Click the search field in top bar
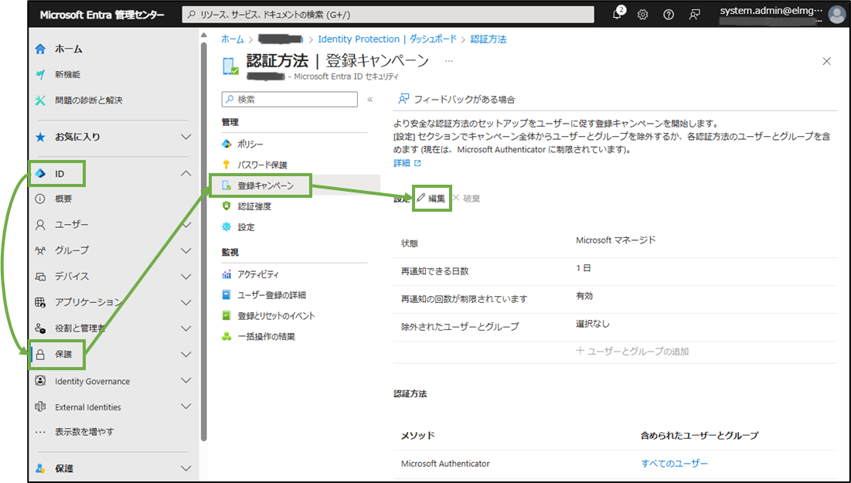The height and width of the screenshot is (483, 851). tap(388, 15)
